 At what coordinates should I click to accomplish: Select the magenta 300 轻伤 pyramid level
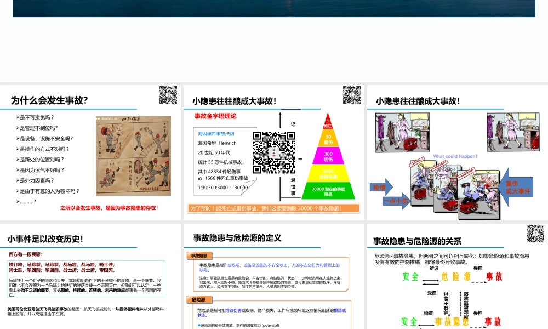coord(328,156)
